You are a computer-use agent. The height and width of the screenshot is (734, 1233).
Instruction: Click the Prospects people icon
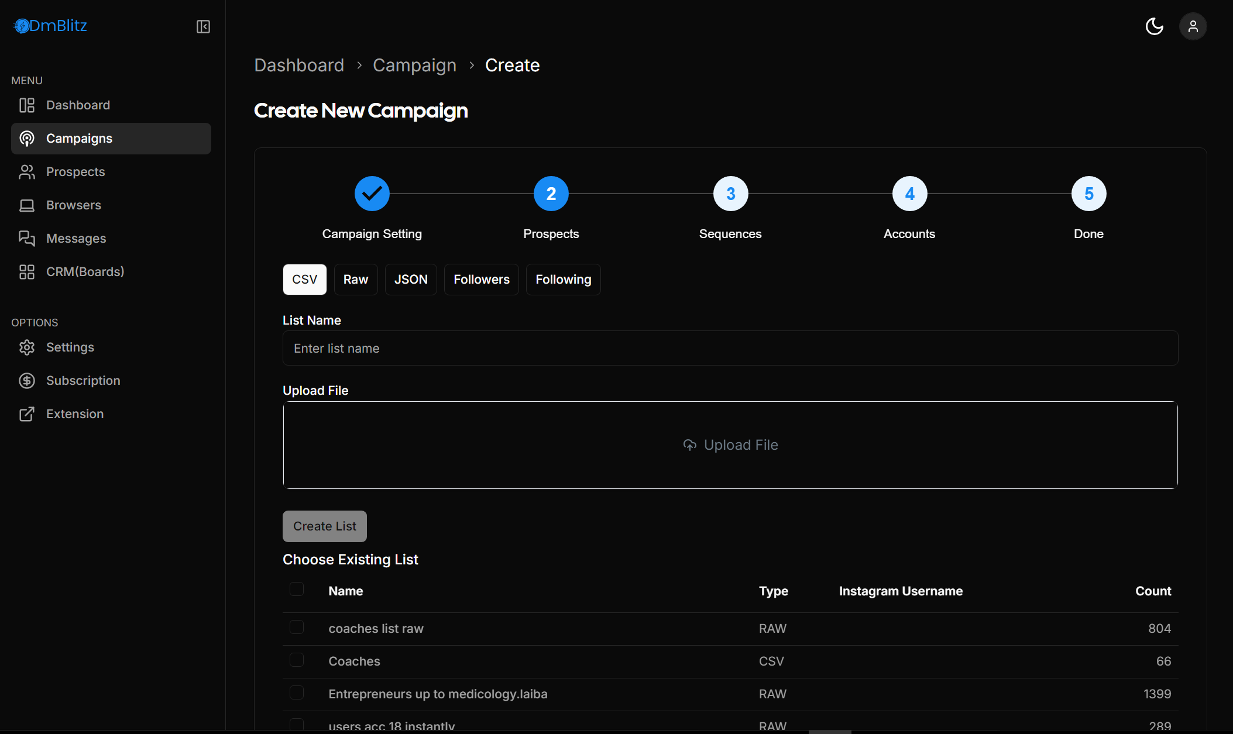tap(27, 172)
